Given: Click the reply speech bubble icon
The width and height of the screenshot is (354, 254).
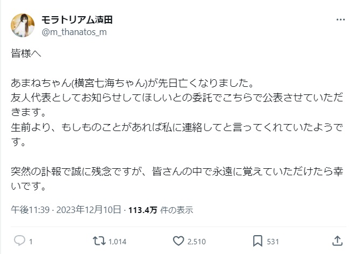Looking at the screenshot, I should click(18, 241).
